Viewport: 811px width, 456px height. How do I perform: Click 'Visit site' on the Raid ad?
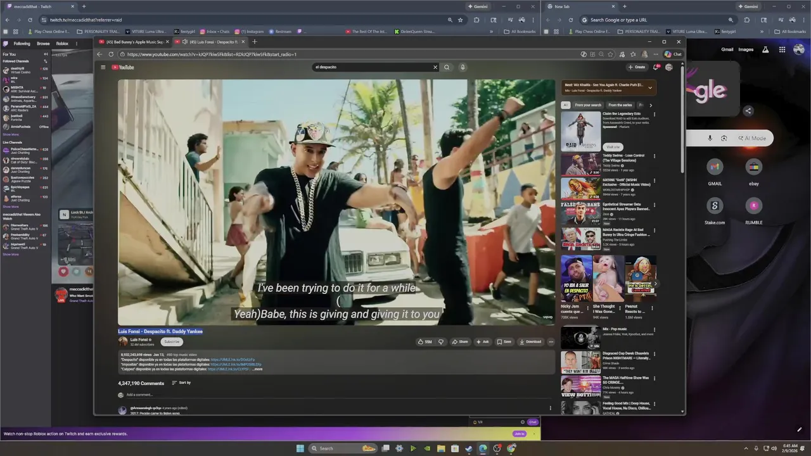coord(613,147)
